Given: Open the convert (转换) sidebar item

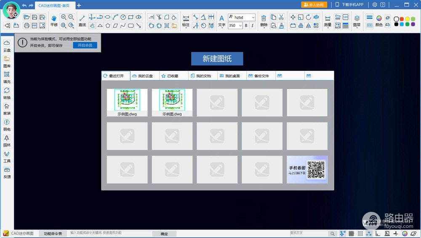Looking at the screenshot, I should click(x=7, y=93).
